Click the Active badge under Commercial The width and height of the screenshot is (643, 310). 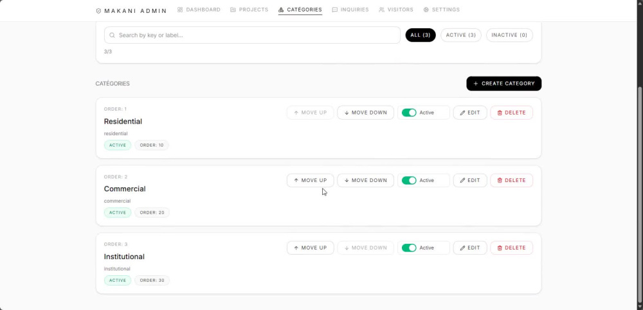tap(118, 213)
